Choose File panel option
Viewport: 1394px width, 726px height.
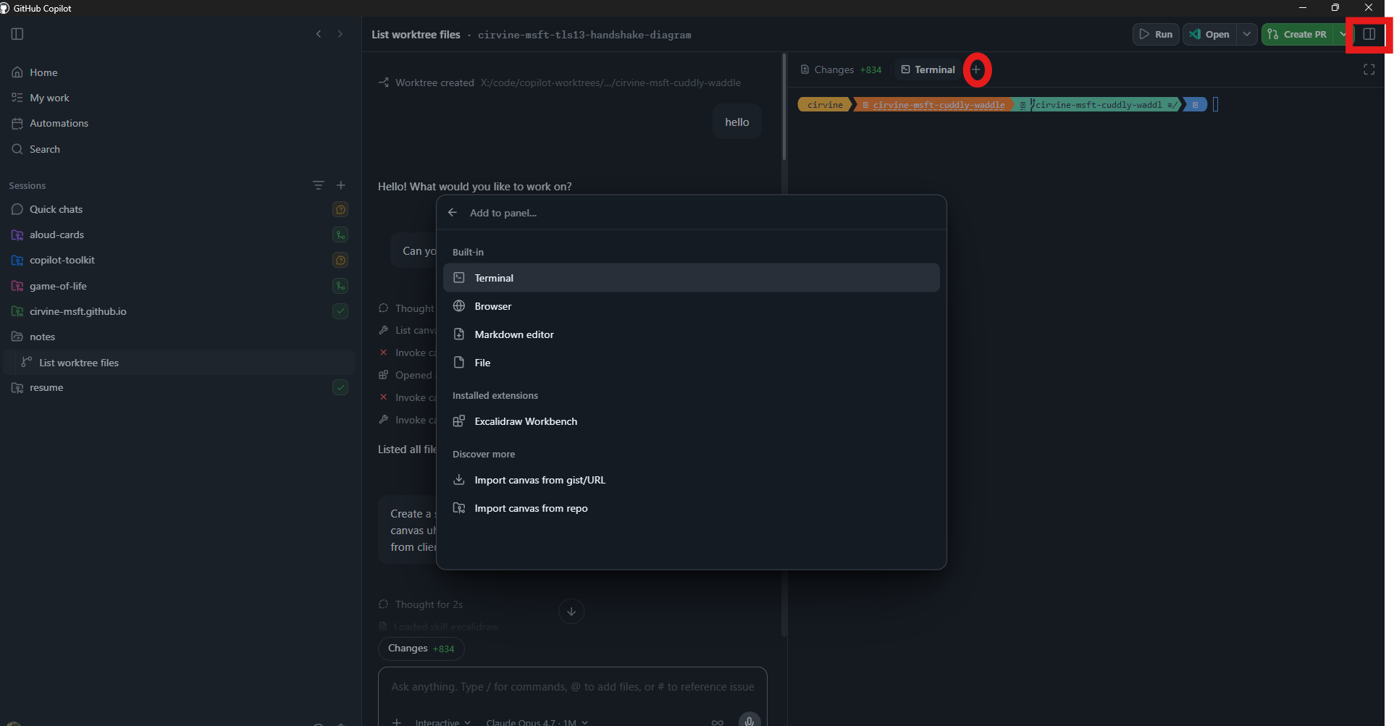pyautogui.click(x=691, y=363)
